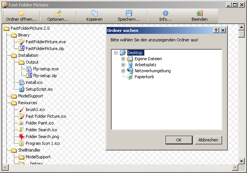Expand the Netzwerkumgebung tree node
The width and height of the screenshot is (247, 173).
pyautogui.click(x=123, y=71)
